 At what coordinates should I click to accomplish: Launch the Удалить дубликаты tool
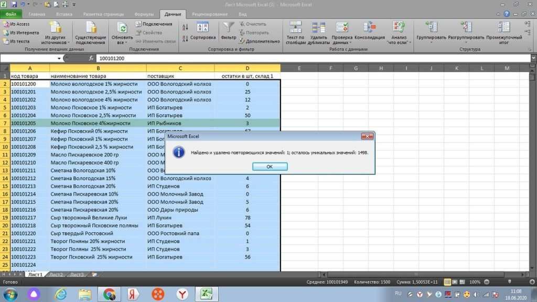[318, 31]
